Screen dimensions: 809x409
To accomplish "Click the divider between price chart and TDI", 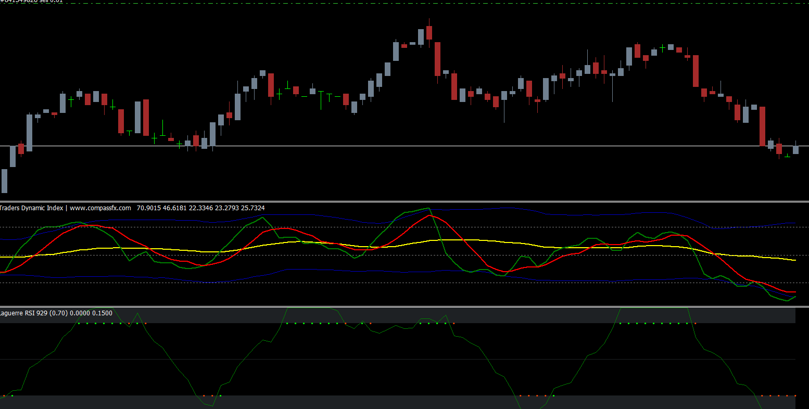I will 404,201.
